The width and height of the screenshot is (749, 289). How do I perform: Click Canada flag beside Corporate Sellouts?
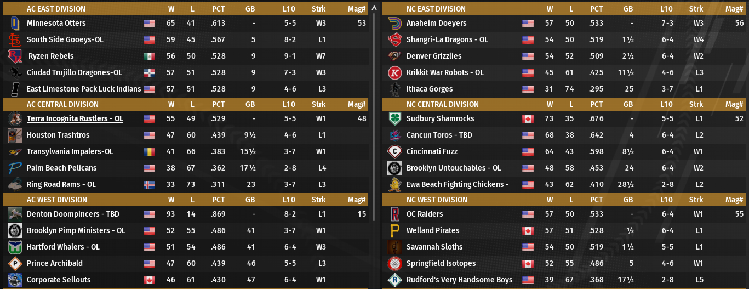[x=149, y=280]
